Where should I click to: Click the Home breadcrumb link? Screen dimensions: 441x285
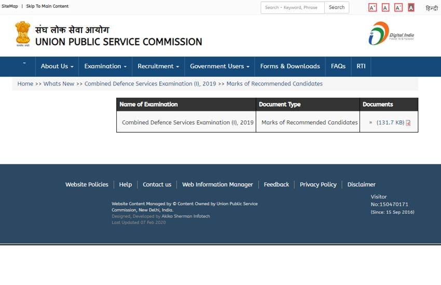[25, 84]
